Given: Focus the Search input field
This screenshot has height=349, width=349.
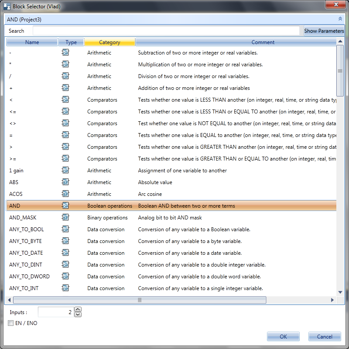Looking at the screenshot, I should tap(166, 31).
